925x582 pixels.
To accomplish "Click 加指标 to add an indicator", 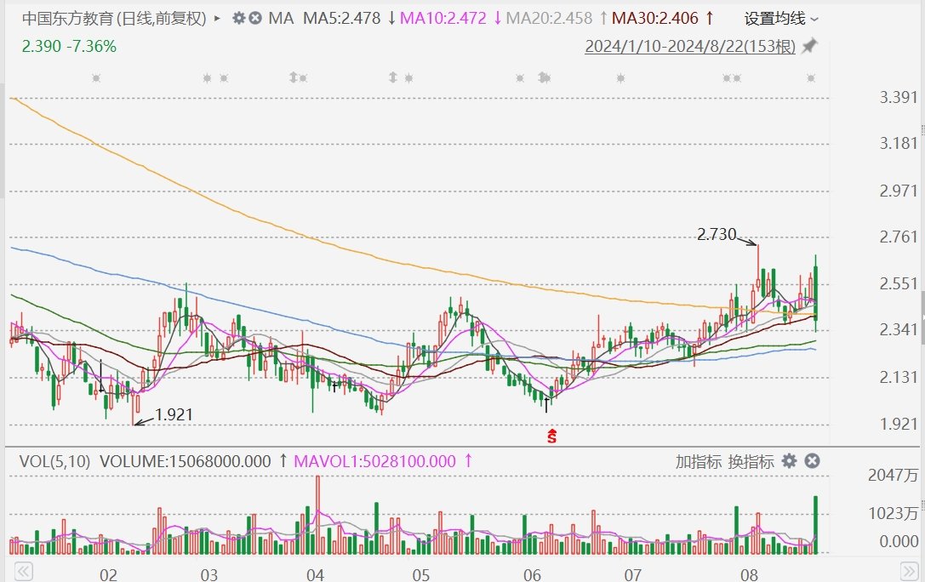I will tap(699, 461).
